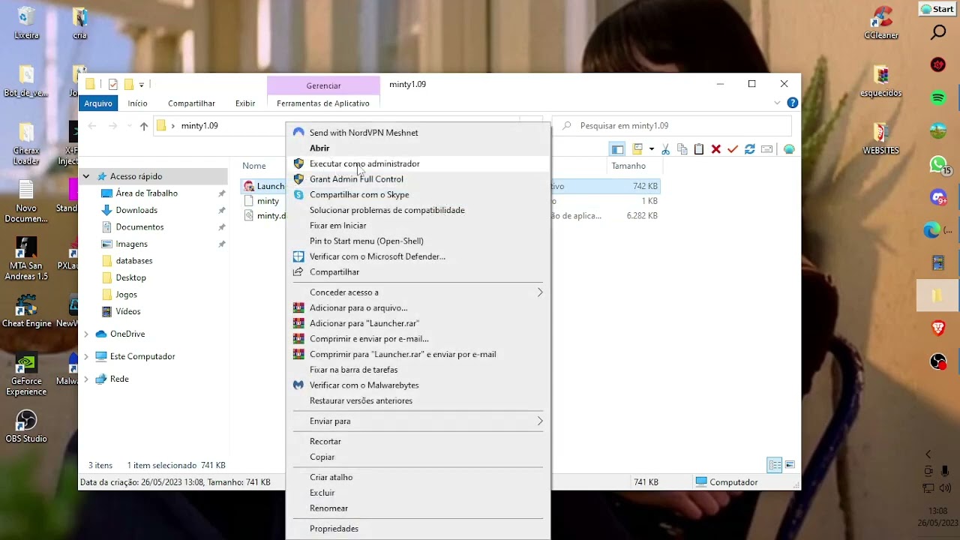Choose Adicionar para "Launcher.rar"
The width and height of the screenshot is (960, 540).
418,323
